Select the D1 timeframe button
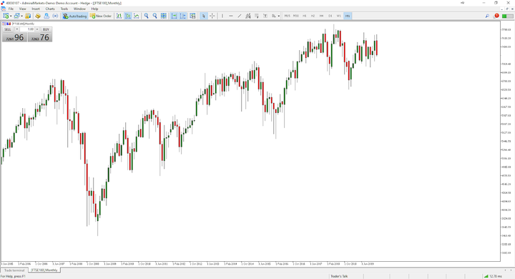The height and width of the screenshot is (279, 515). point(330,16)
